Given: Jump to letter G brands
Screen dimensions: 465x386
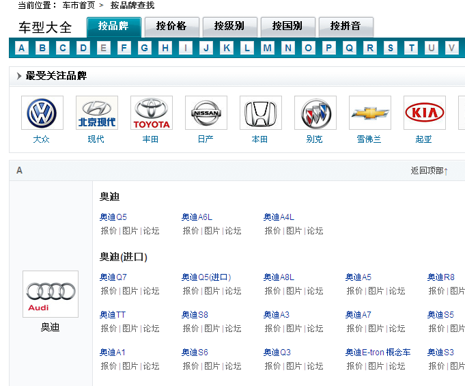Looking at the screenshot, I should coord(145,48).
